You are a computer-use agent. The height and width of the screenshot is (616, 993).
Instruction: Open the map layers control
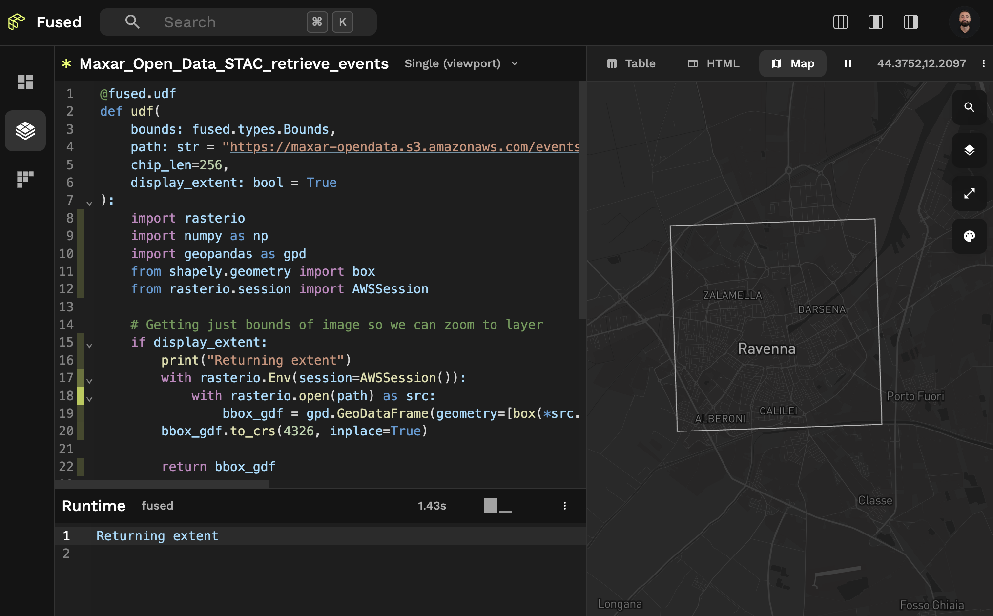click(970, 150)
